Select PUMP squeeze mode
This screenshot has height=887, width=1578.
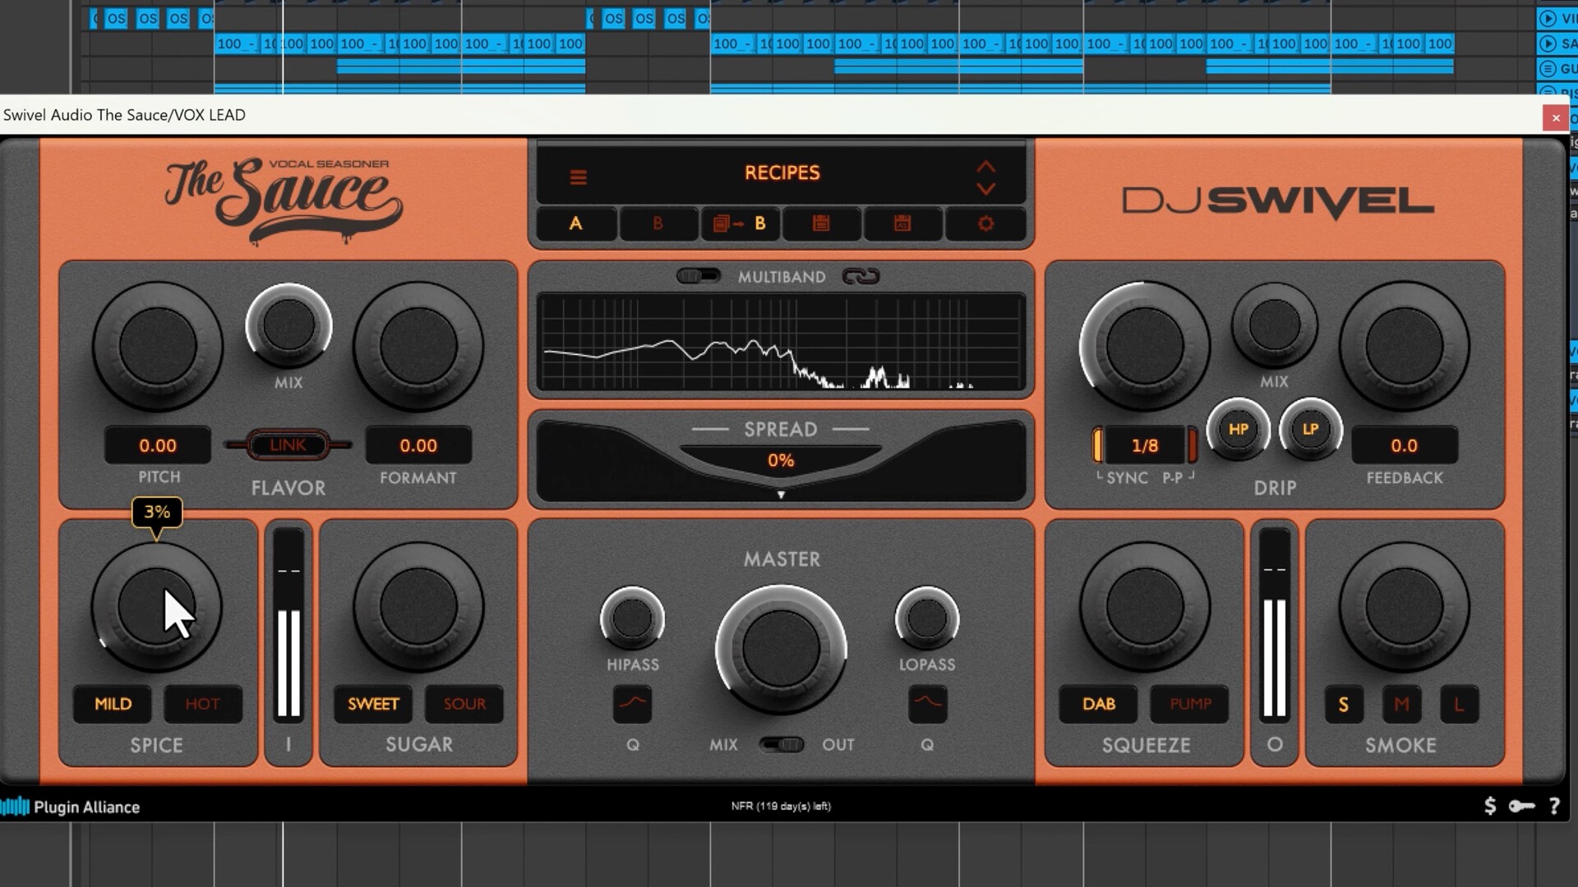(x=1190, y=704)
